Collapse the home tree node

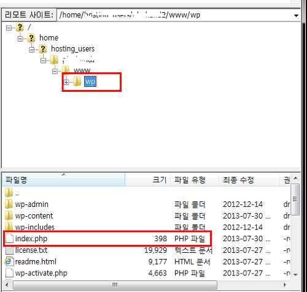[20, 39]
